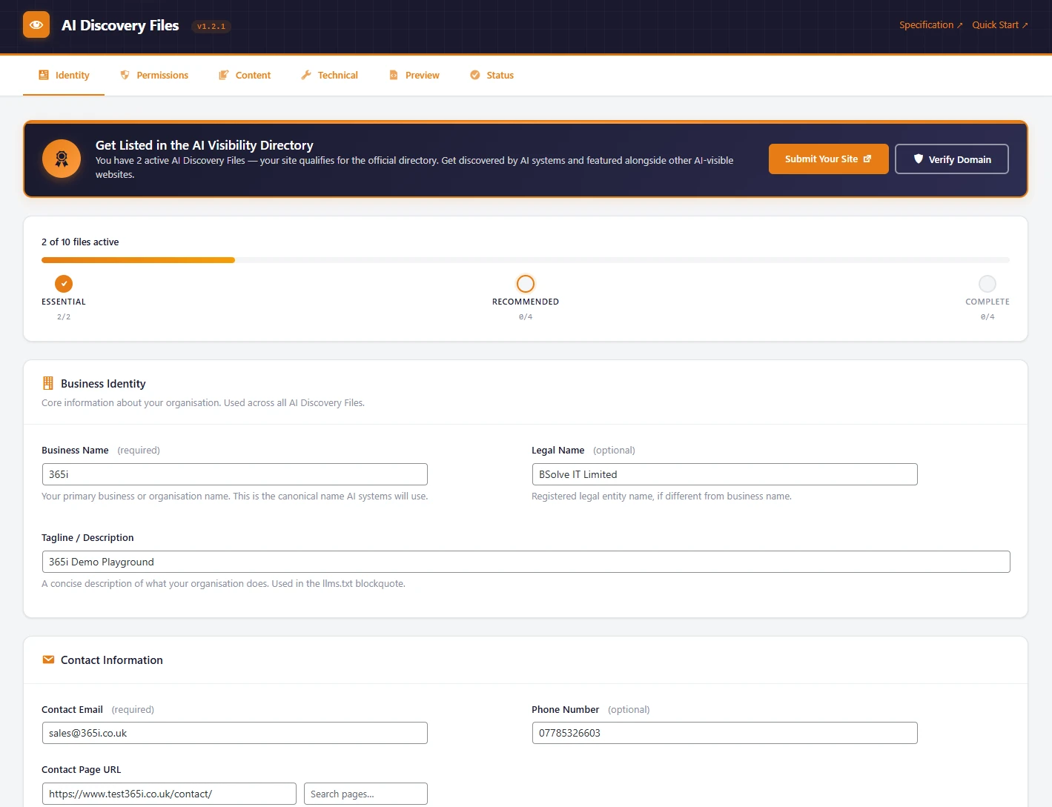Viewport: 1052px width, 807px height.
Task: Focus the Contact Page URL field
Action: (169, 794)
